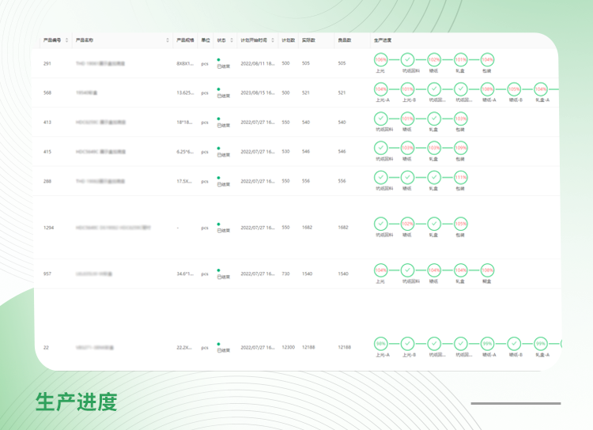
Task: Click the 105% progress step in row 1294
Action: coord(460,224)
